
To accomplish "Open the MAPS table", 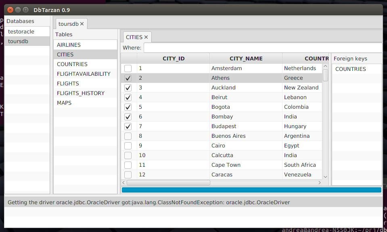I will [x=85, y=103].
